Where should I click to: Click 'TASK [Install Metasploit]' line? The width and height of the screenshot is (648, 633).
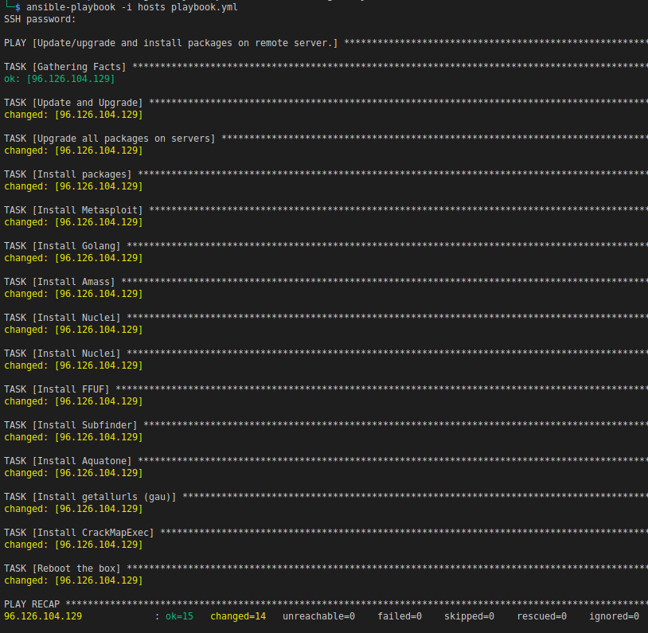click(x=73, y=210)
